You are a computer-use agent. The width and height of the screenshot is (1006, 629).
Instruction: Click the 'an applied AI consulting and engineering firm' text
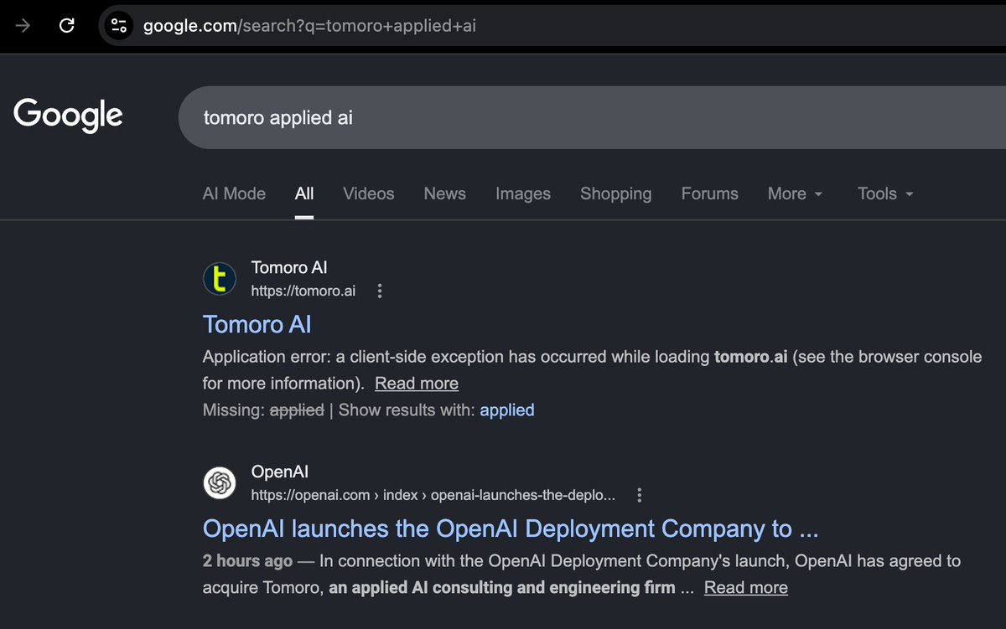502,588
